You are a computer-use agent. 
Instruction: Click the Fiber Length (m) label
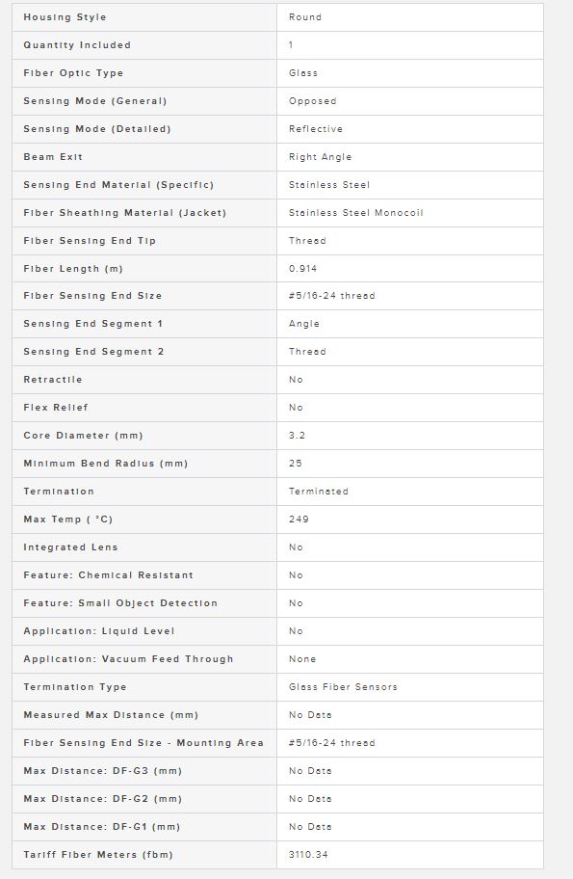[x=73, y=269]
